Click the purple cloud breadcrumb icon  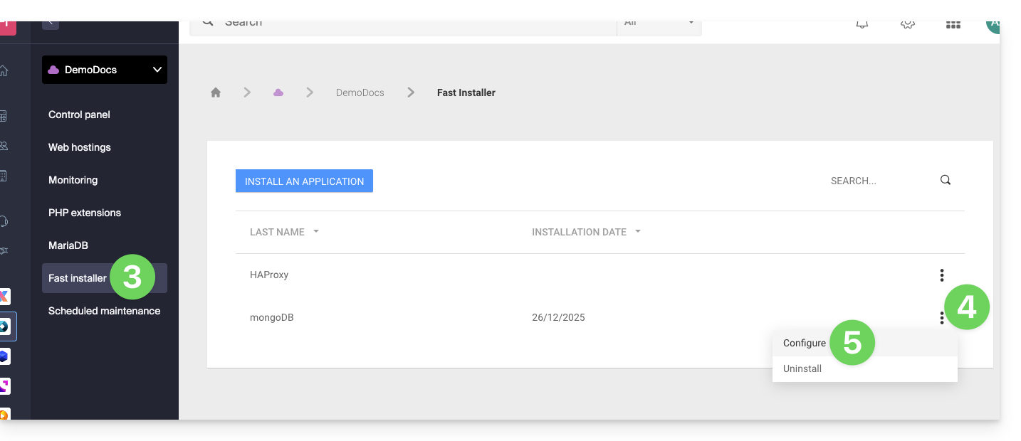[278, 92]
